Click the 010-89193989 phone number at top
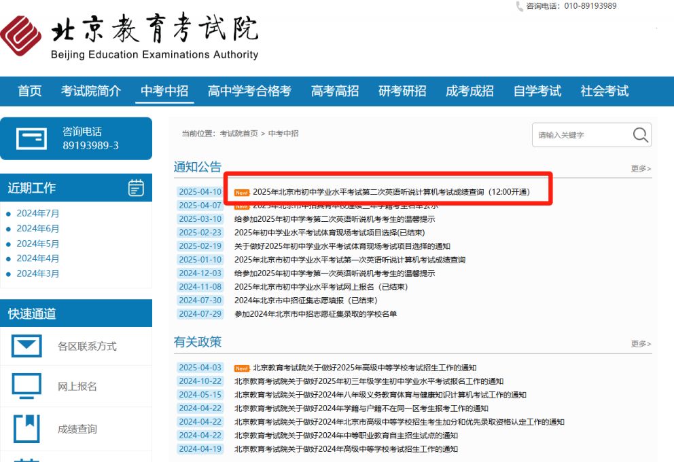 click(x=590, y=6)
